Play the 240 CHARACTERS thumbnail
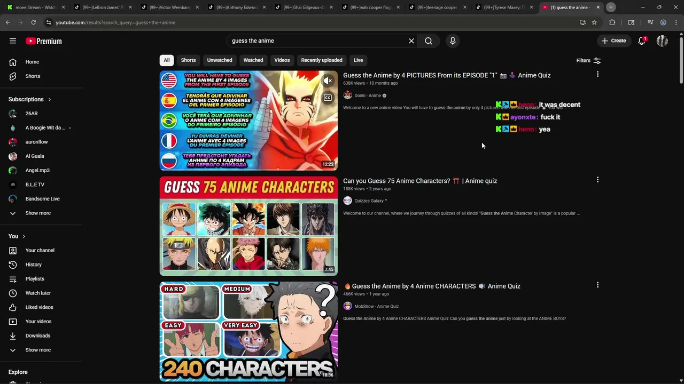The image size is (684, 384). [248, 331]
